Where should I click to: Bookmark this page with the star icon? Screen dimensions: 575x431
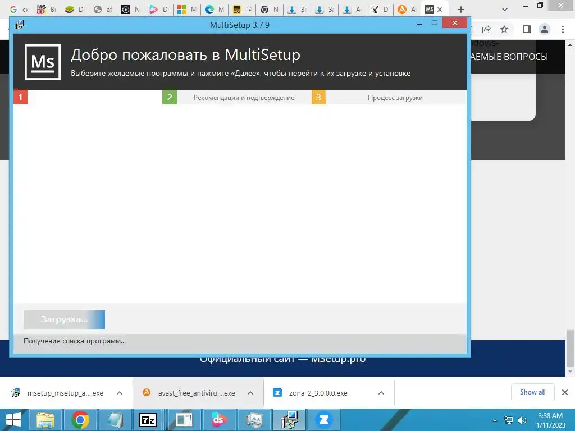(x=504, y=29)
